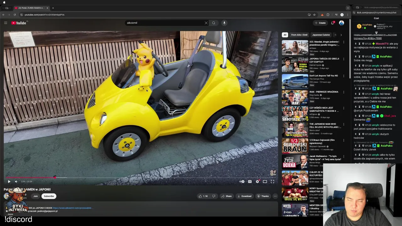Switch to theater mode in the player

[265, 181]
